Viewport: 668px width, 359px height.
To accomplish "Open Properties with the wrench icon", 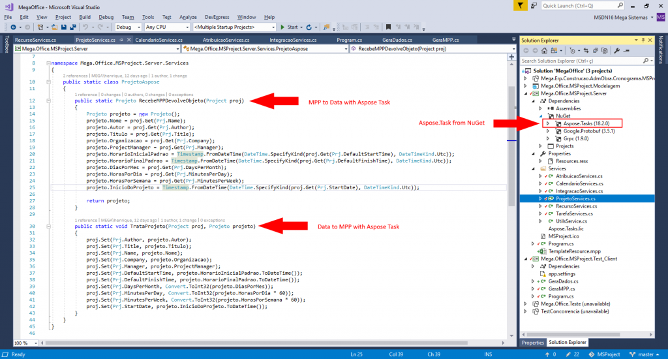I will pos(616,51).
